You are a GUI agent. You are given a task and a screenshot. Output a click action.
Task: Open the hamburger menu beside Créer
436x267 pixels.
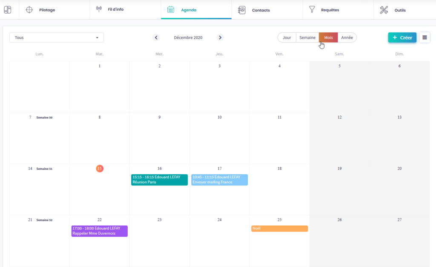[x=424, y=37]
